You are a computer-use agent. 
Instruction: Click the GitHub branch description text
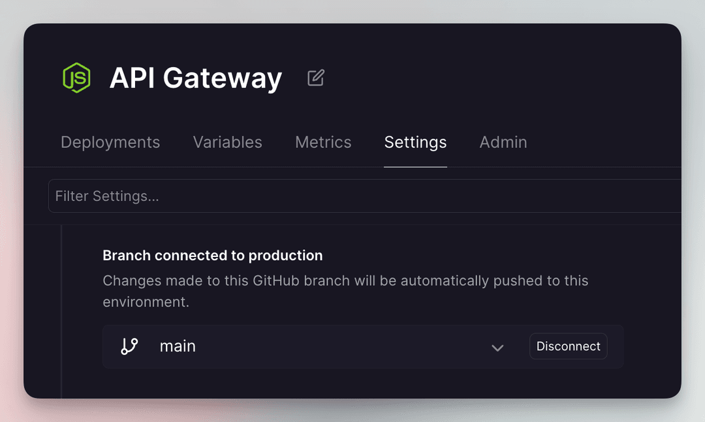tap(345, 291)
